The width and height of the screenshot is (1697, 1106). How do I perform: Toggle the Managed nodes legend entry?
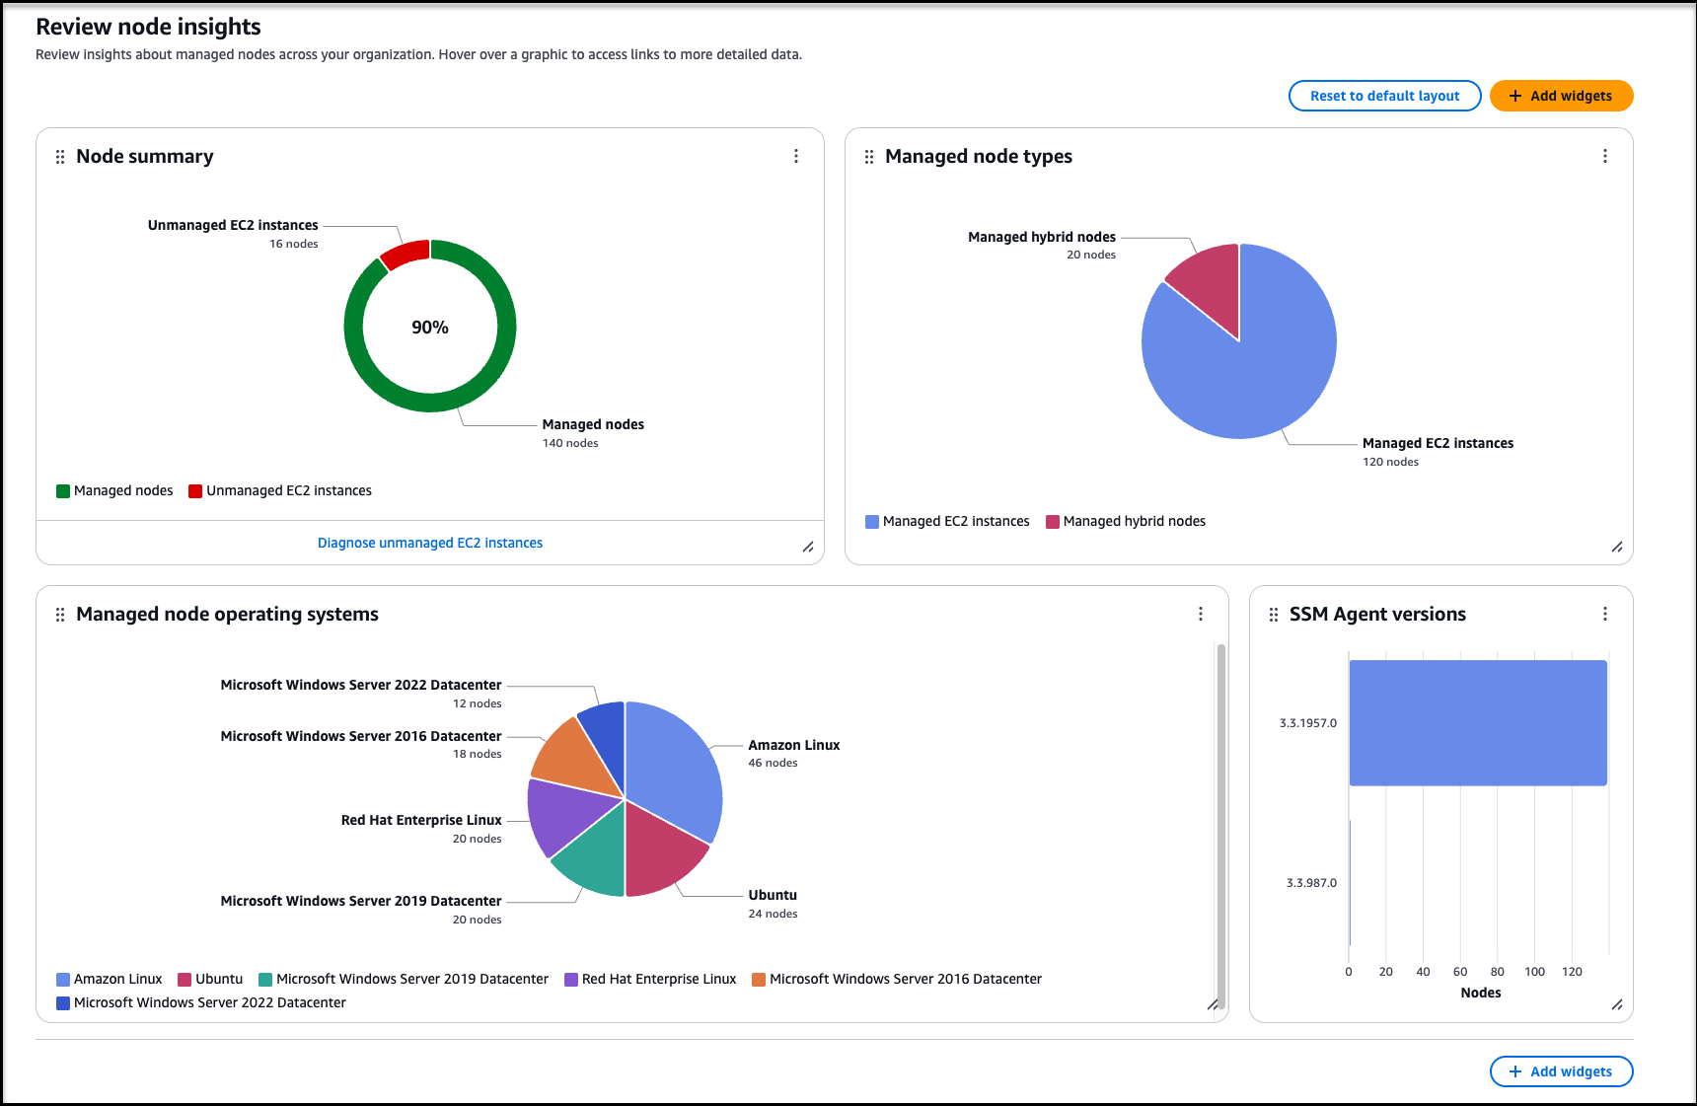point(114,490)
